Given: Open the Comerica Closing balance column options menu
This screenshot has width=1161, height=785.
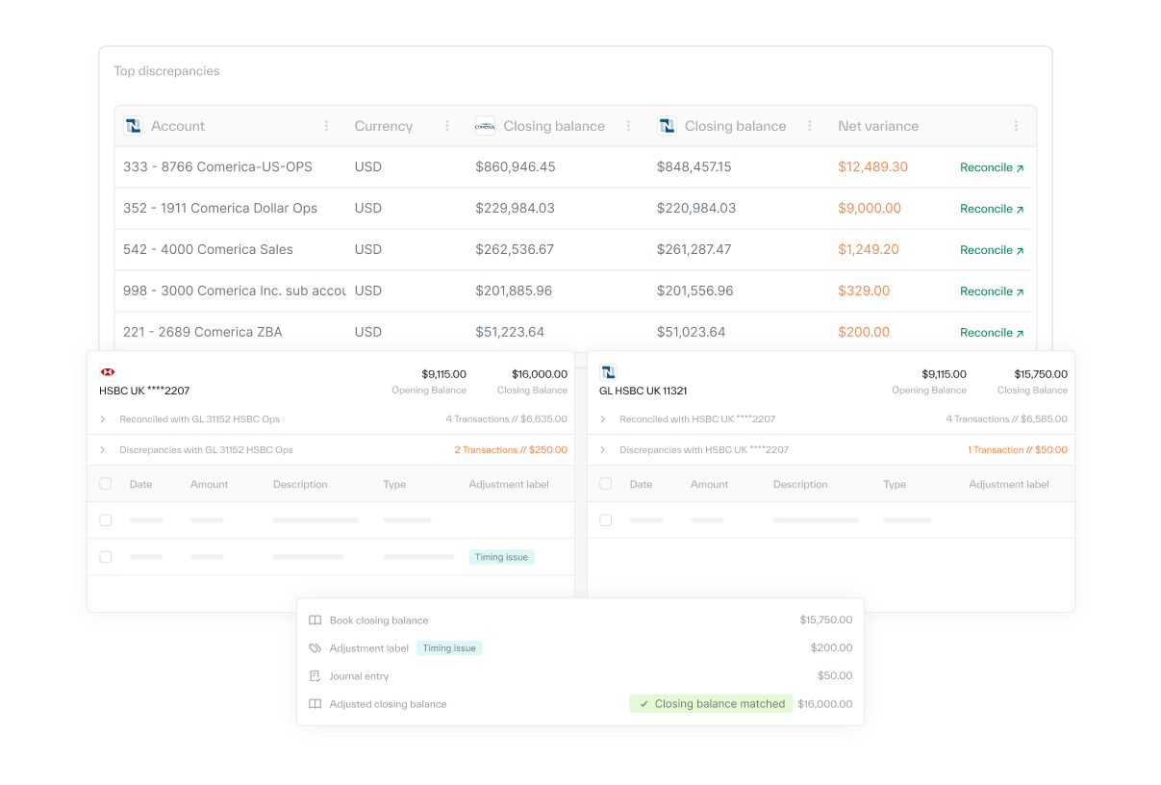Looking at the screenshot, I should 629,126.
